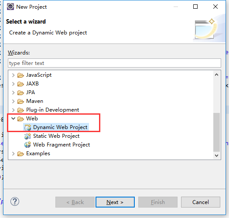The image size is (229, 218).
Task: Click the Maven folder icon
Action: [x=21, y=101]
